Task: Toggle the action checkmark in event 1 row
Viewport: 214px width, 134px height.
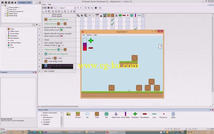Action: tap(112, 20)
